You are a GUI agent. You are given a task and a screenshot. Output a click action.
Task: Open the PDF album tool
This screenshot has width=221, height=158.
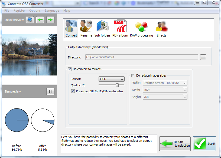tap(120, 29)
